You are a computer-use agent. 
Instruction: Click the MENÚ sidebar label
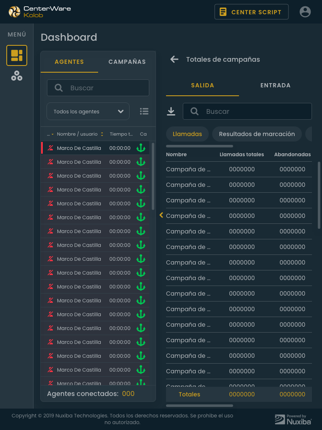coord(17,34)
